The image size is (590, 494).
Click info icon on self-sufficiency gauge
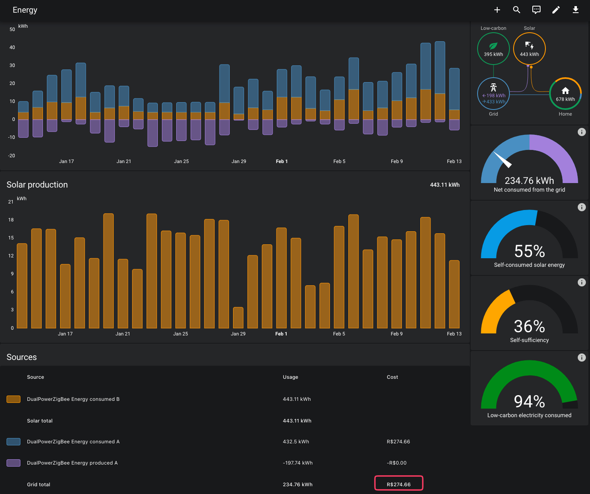tap(581, 282)
